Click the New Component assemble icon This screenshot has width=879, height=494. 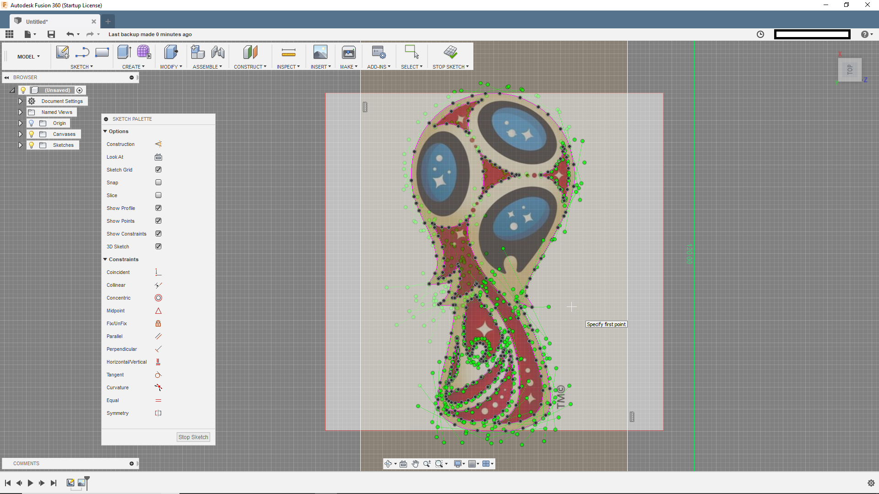[198, 52]
